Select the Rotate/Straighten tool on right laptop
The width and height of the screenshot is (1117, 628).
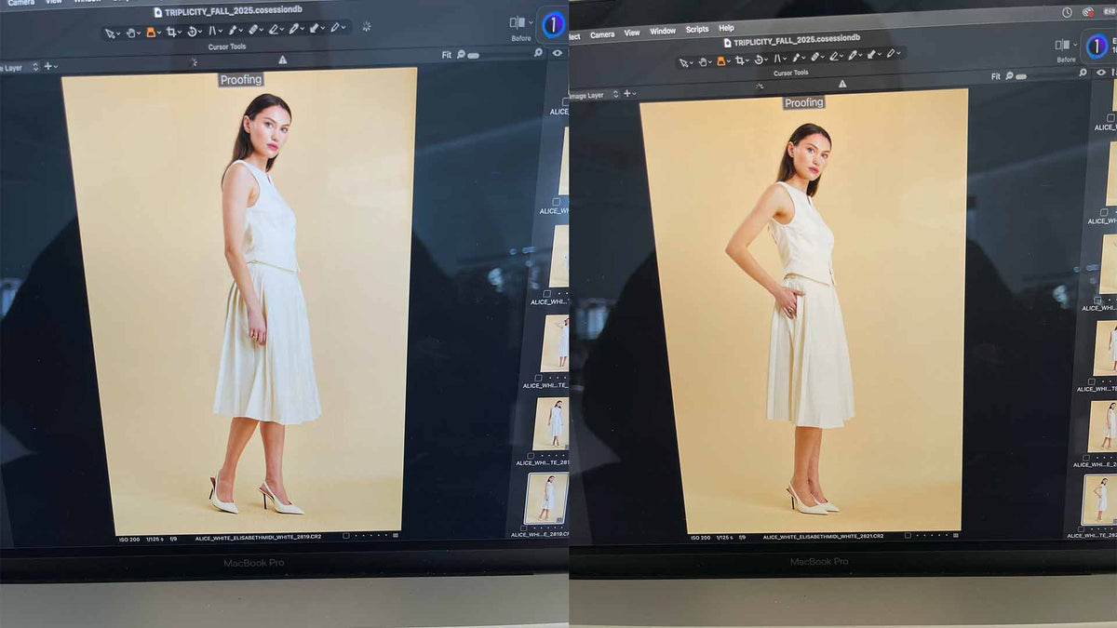(760, 60)
